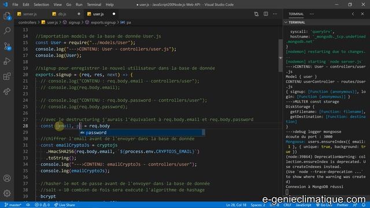Open editor More Actions ellipsis

click(x=275, y=14)
